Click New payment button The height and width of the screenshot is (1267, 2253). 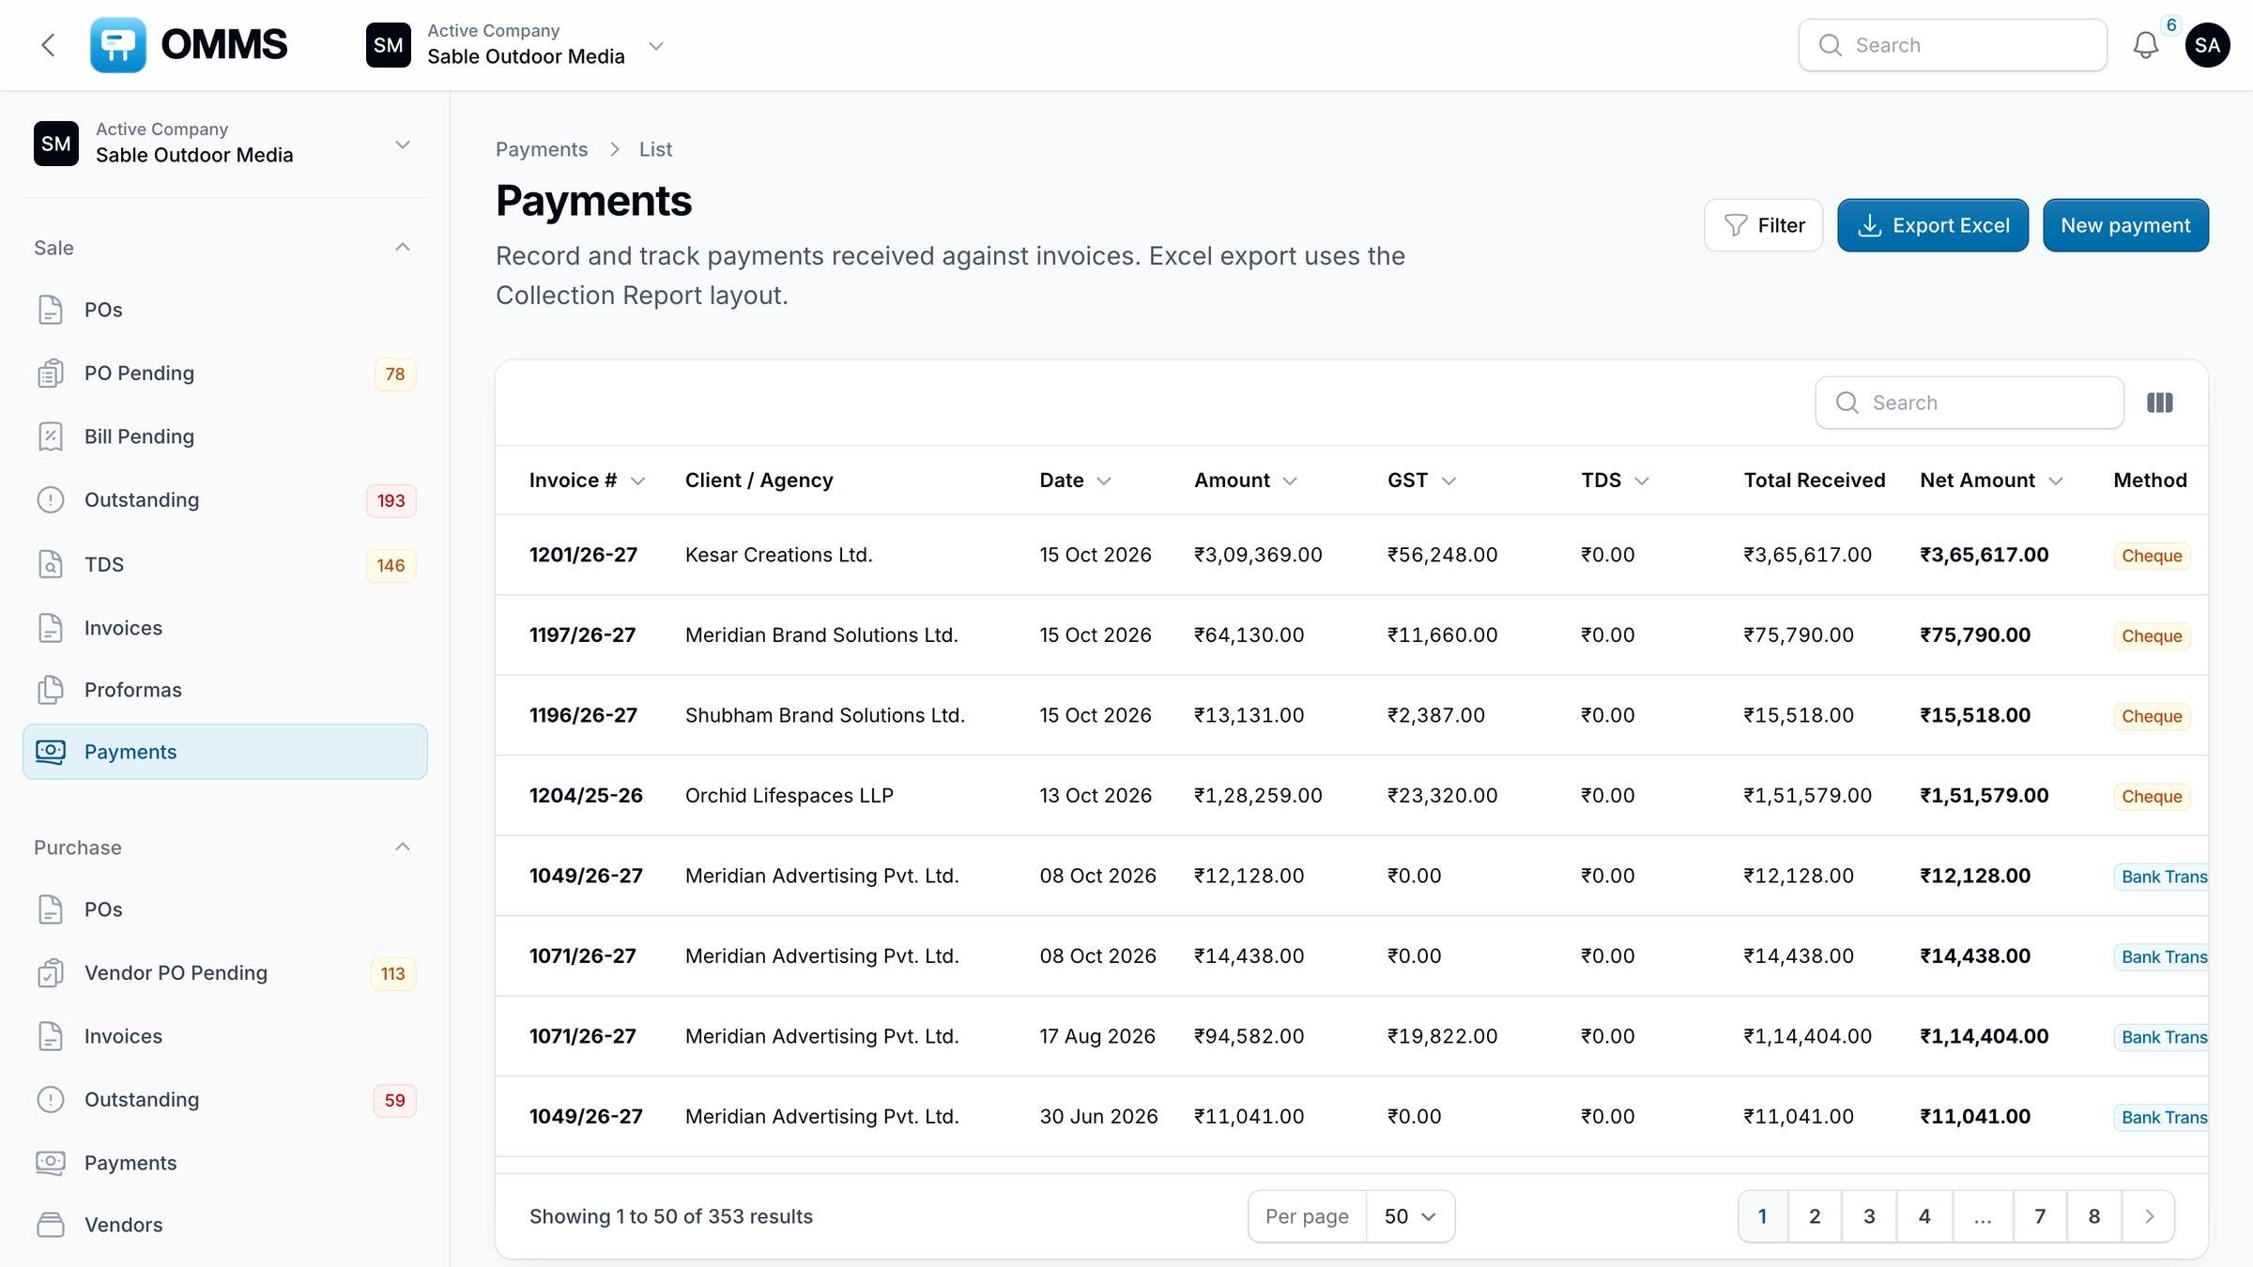pyautogui.click(x=2125, y=225)
